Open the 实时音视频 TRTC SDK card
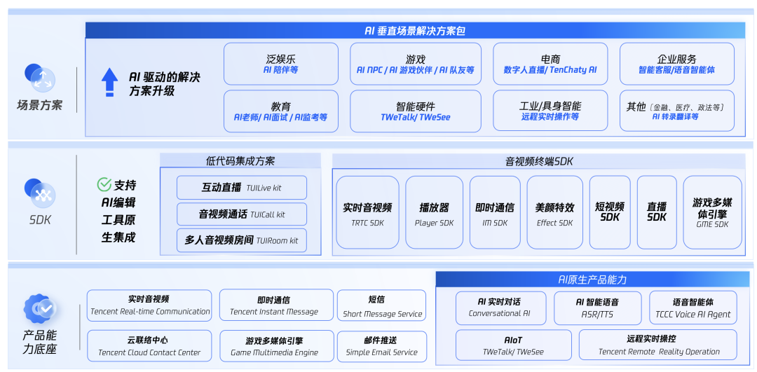757x372 pixels. [367, 212]
